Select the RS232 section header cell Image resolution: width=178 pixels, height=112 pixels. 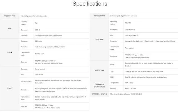[x=10, y=52]
